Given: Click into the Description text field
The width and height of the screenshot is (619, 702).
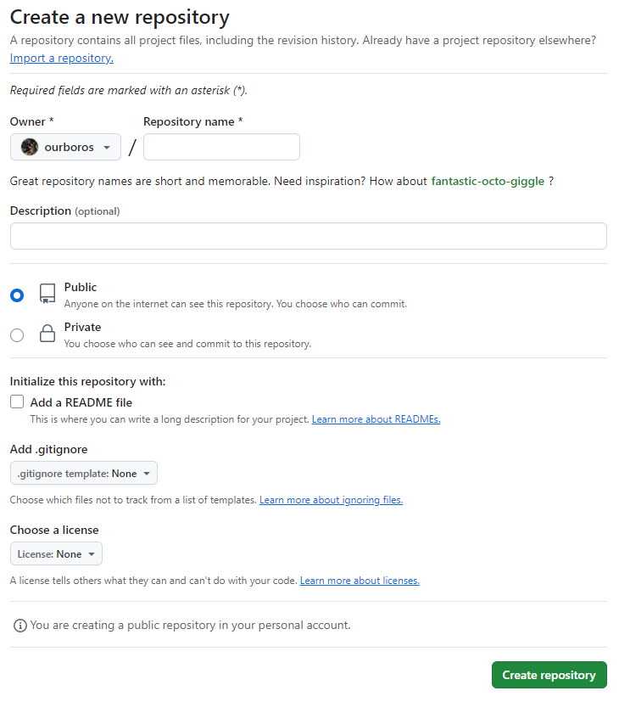Looking at the screenshot, I should click(308, 236).
